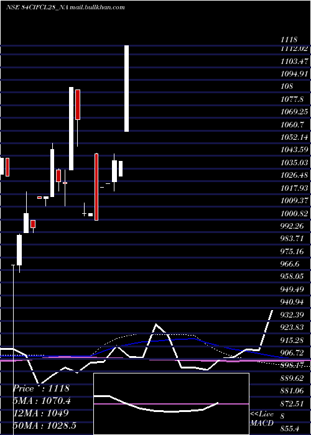Click the 1118 top price label

[289, 40]
